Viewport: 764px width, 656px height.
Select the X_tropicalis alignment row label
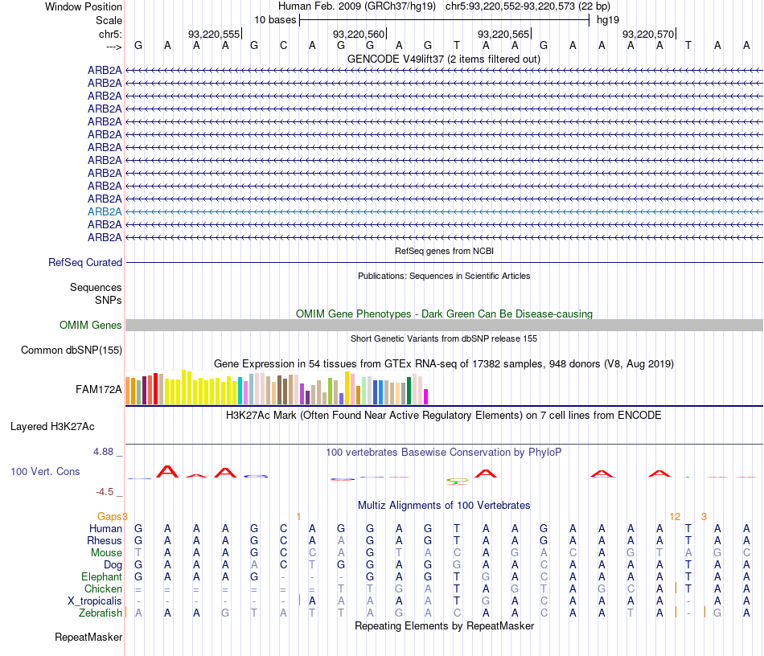(95, 601)
